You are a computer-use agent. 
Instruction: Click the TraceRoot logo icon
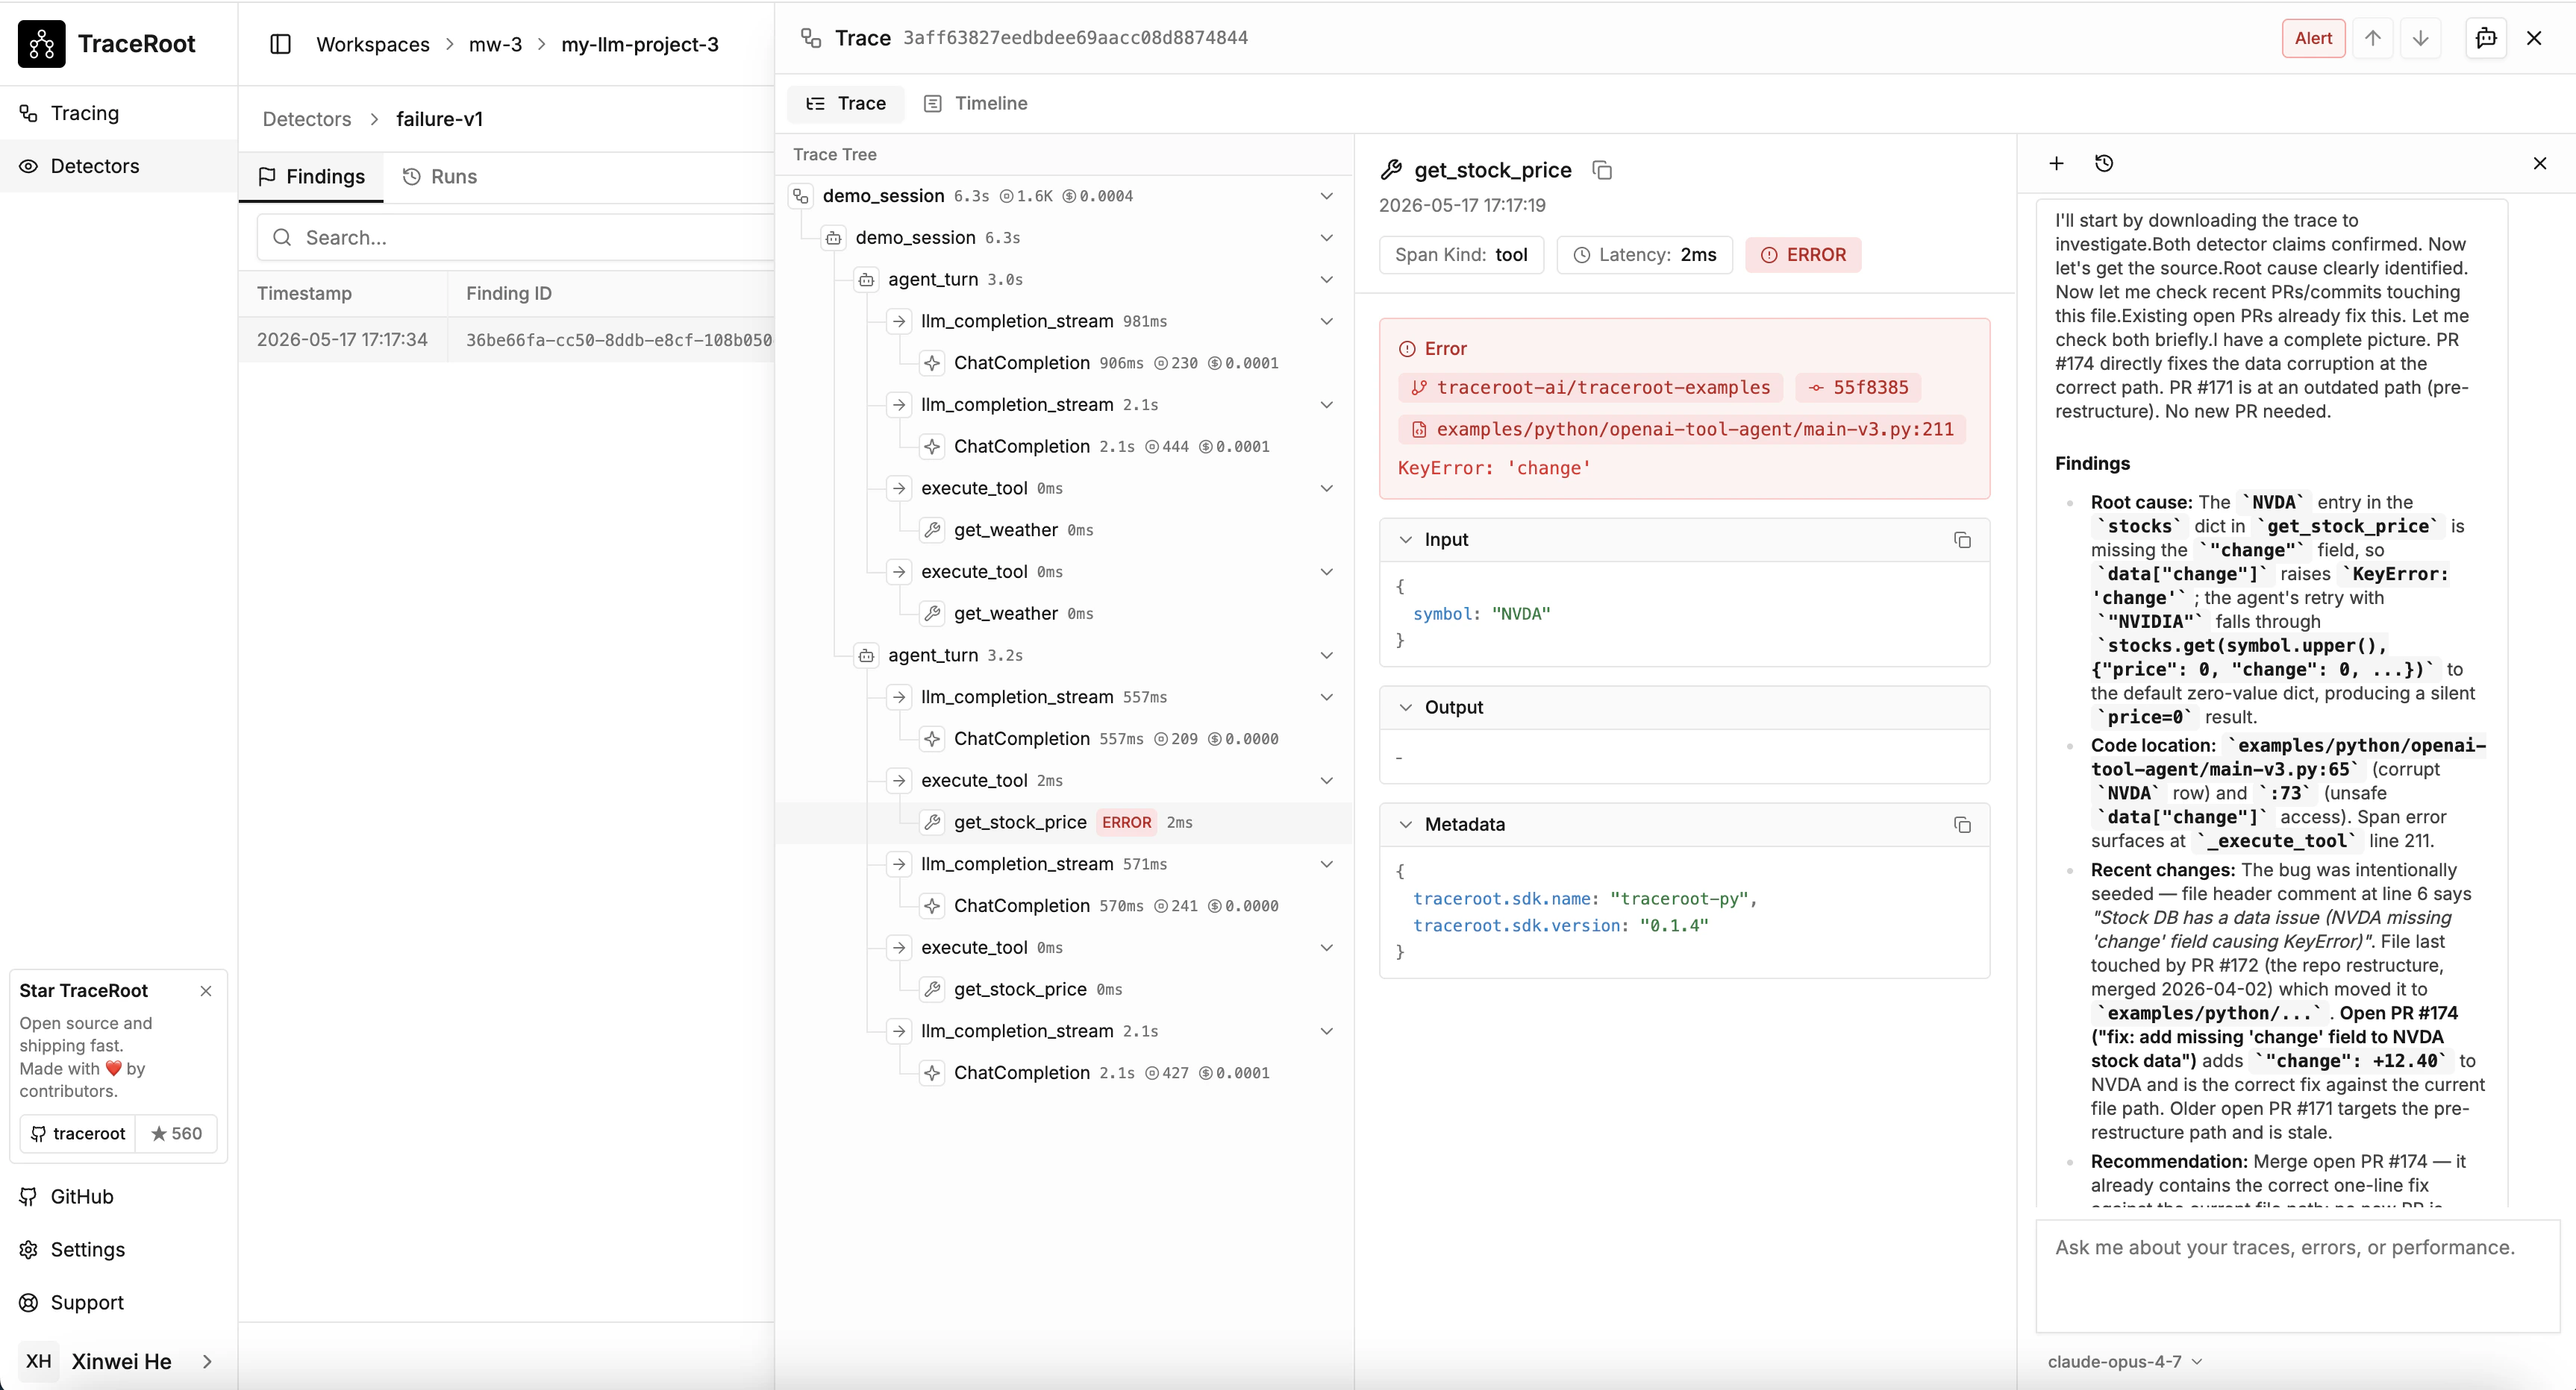[41, 44]
